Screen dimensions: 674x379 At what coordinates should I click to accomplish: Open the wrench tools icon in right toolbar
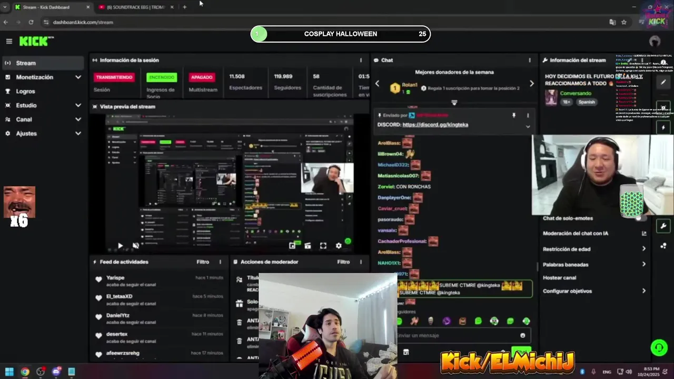coord(663,226)
